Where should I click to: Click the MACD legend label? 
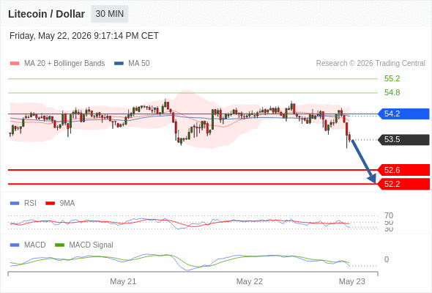coord(35,245)
